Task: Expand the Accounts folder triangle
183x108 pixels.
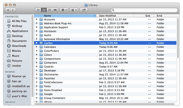Action: (x=37, y=19)
